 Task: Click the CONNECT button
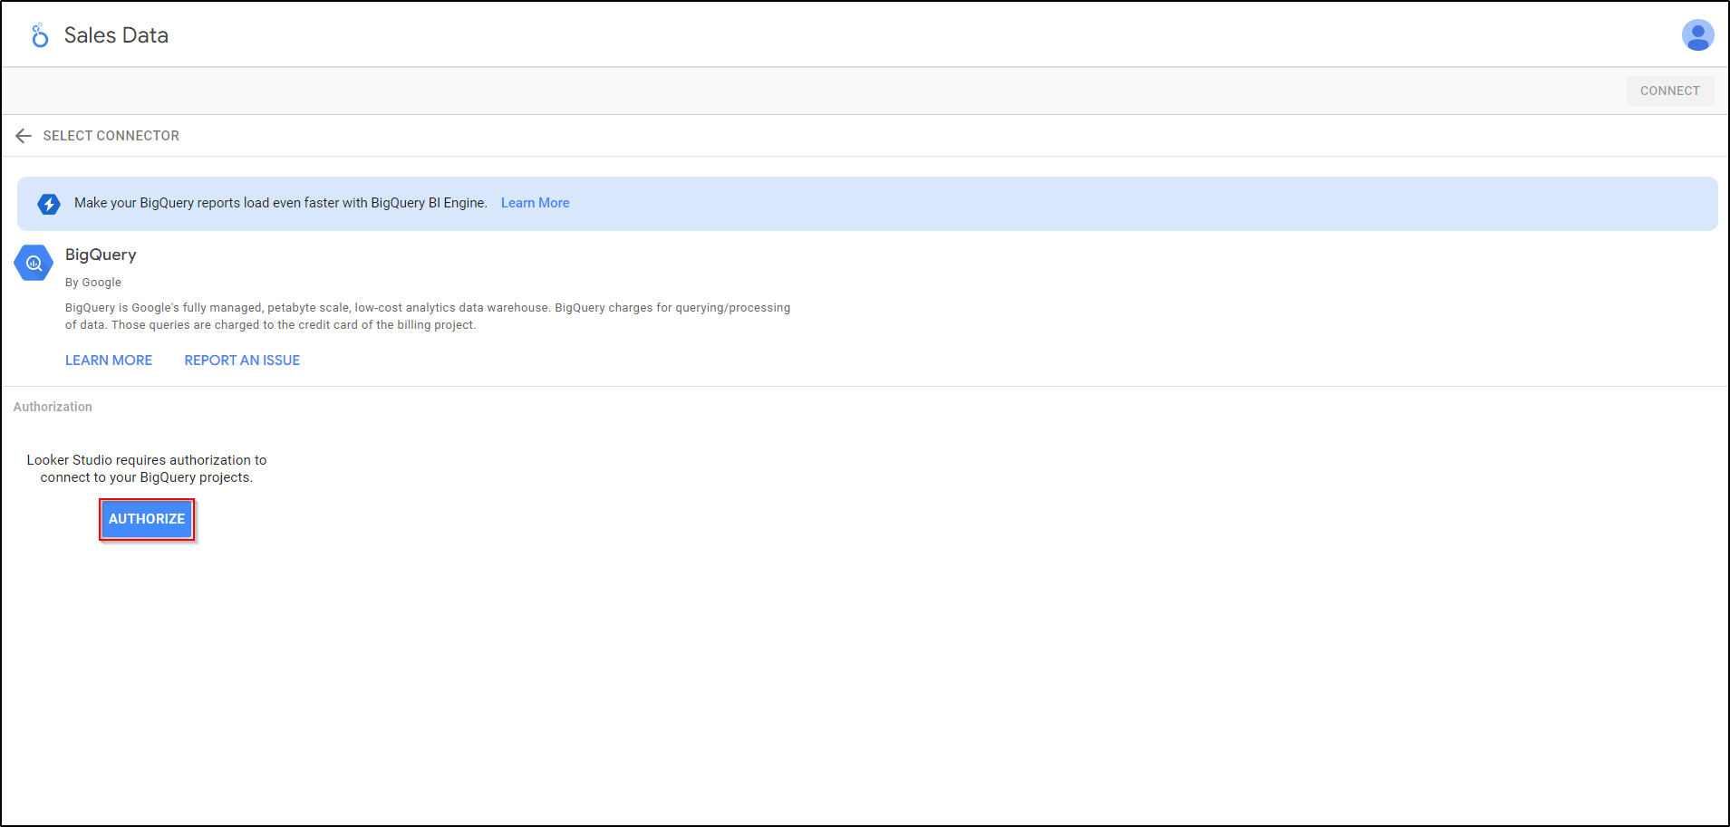[x=1669, y=91]
